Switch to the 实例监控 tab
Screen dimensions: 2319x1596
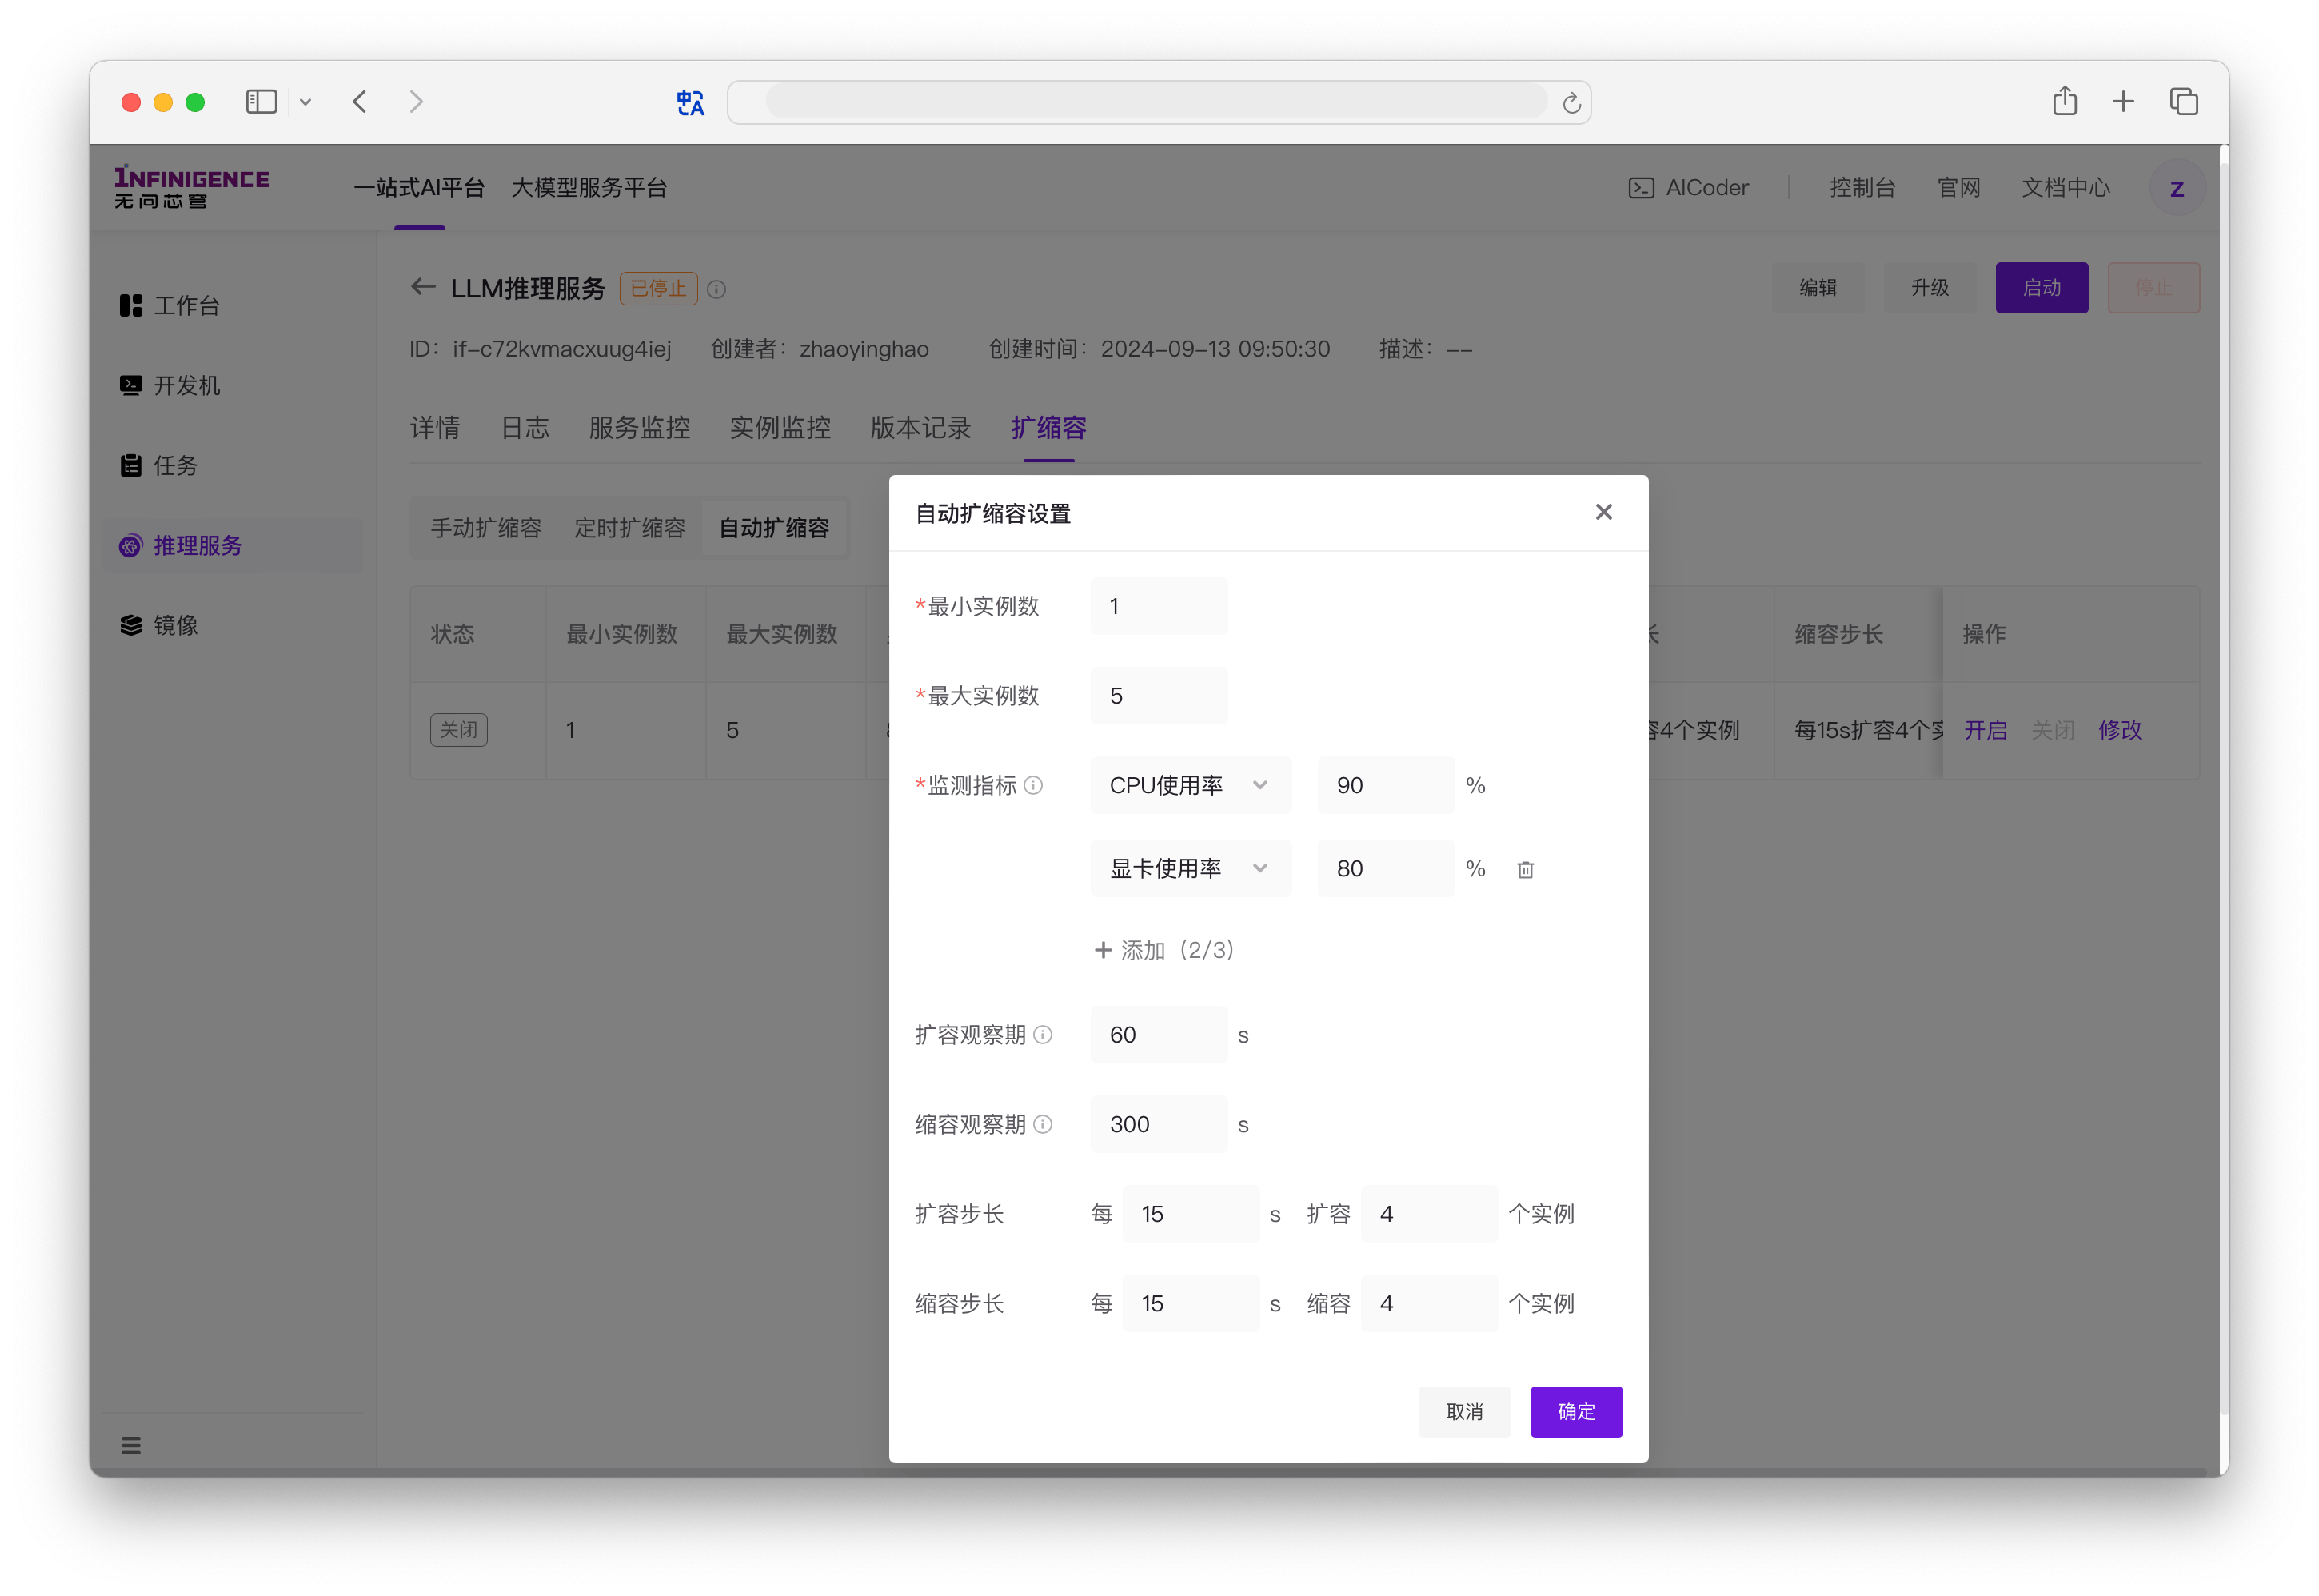click(x=780, y=428)
